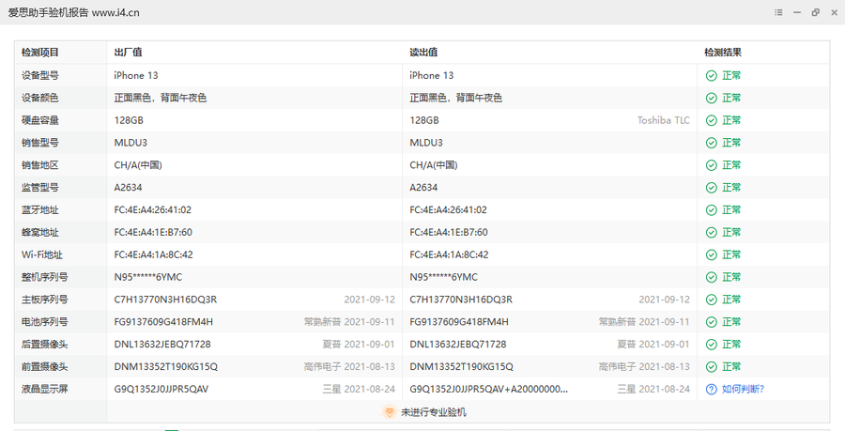Click the green check icon in 电池序列号 row
The width and height of the screenshot is (845, 431).
click(x=712, y=322)
